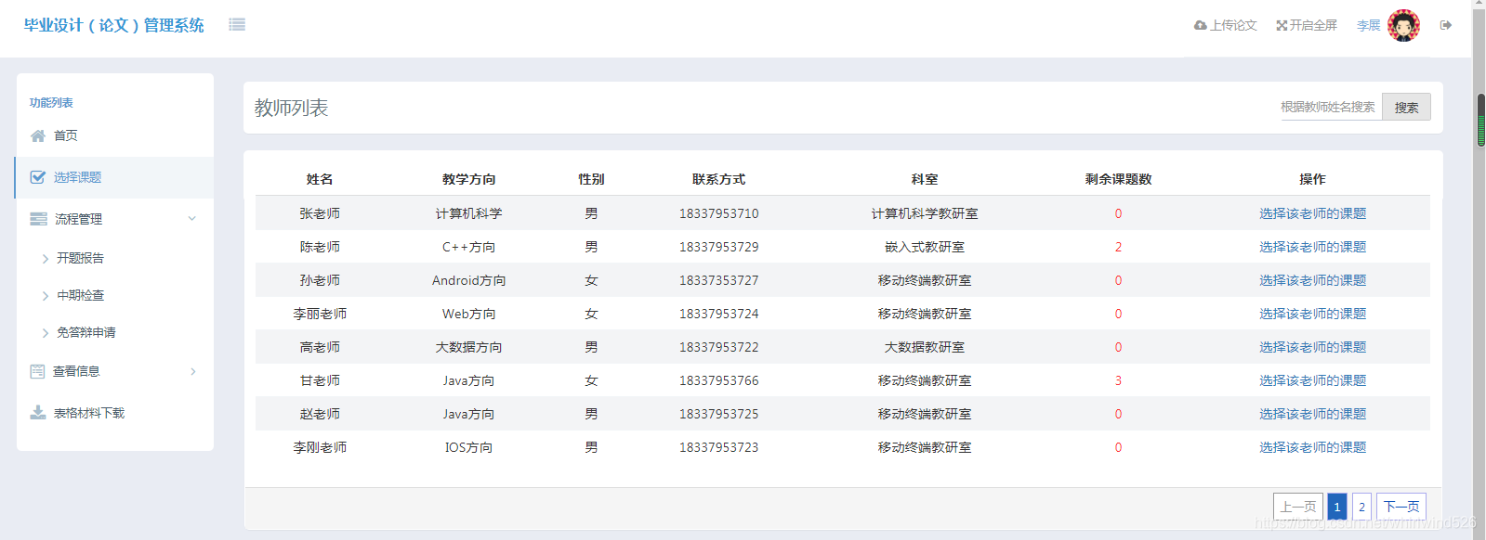Viewport: 1486px width, 540px height.
Task: Select 孙老师's topic link
Action: point(1312,280)
